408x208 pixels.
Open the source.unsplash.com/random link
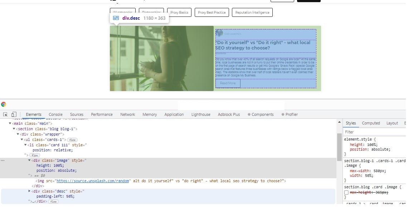(93, 181)
